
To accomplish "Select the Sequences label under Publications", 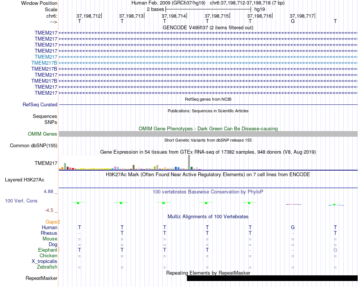I will click(45, 116).
